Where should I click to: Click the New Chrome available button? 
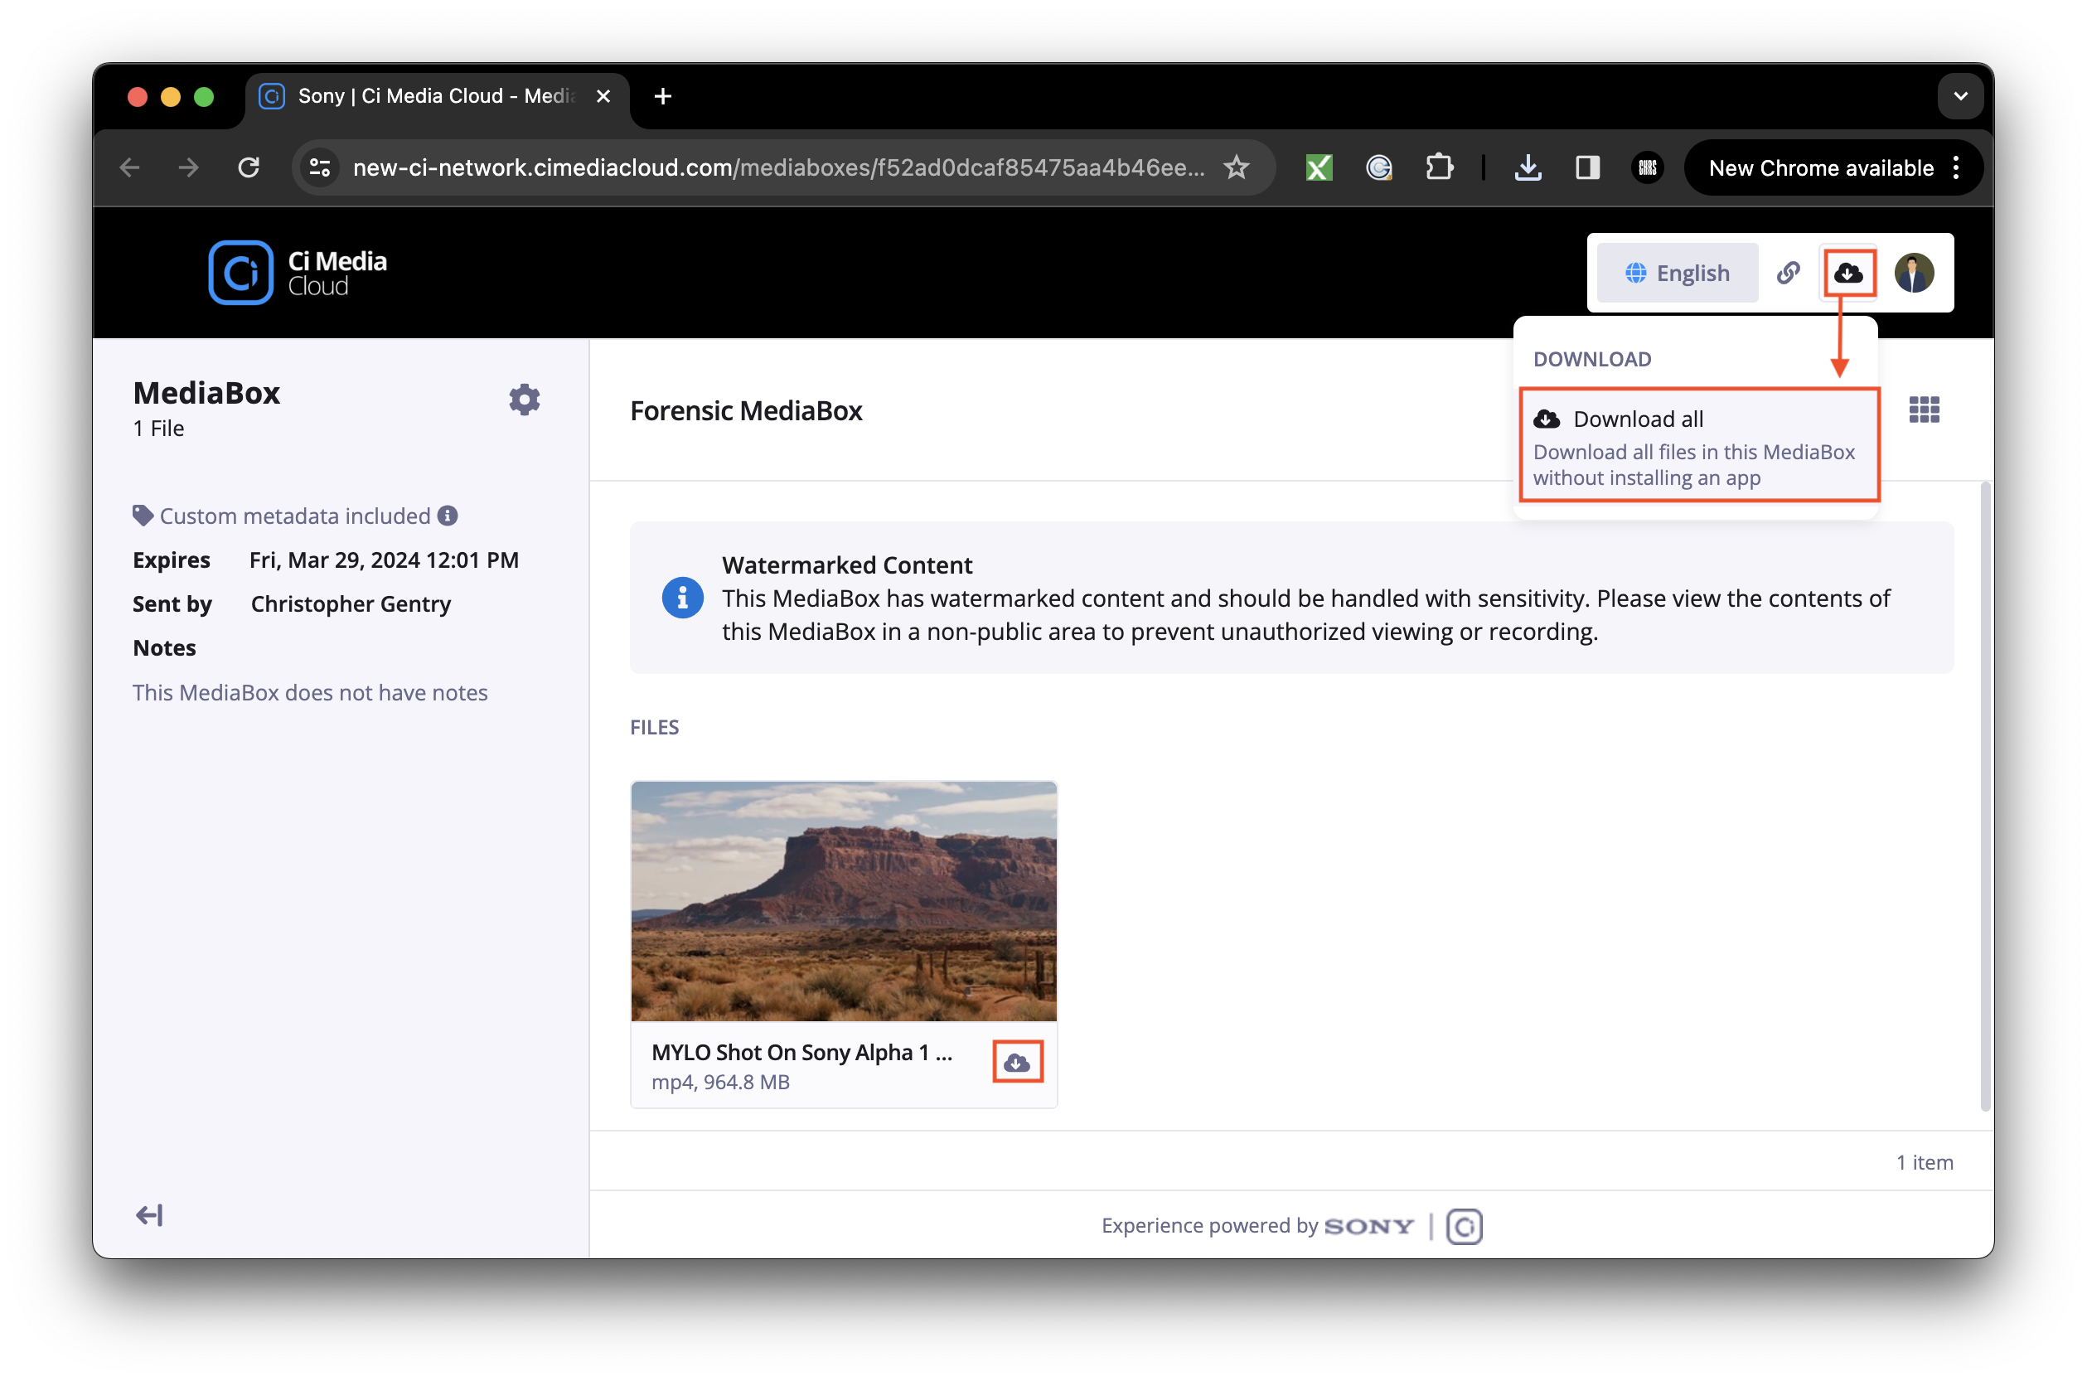[1818, 167]
